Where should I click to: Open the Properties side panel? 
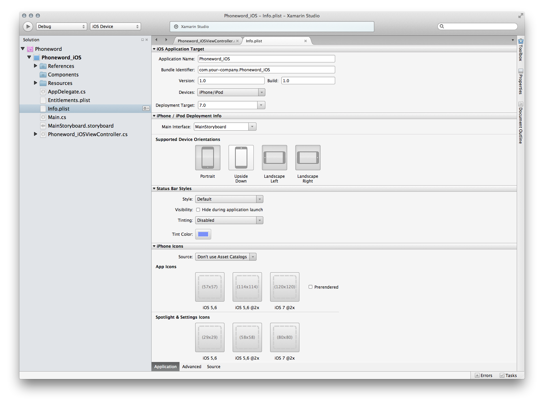[x=520, y=82]
